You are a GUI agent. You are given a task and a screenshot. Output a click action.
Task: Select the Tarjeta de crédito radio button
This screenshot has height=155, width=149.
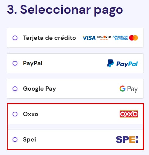click(x=15, y=38)
